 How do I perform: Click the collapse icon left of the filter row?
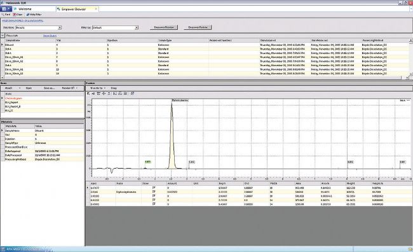click(3, 36)
